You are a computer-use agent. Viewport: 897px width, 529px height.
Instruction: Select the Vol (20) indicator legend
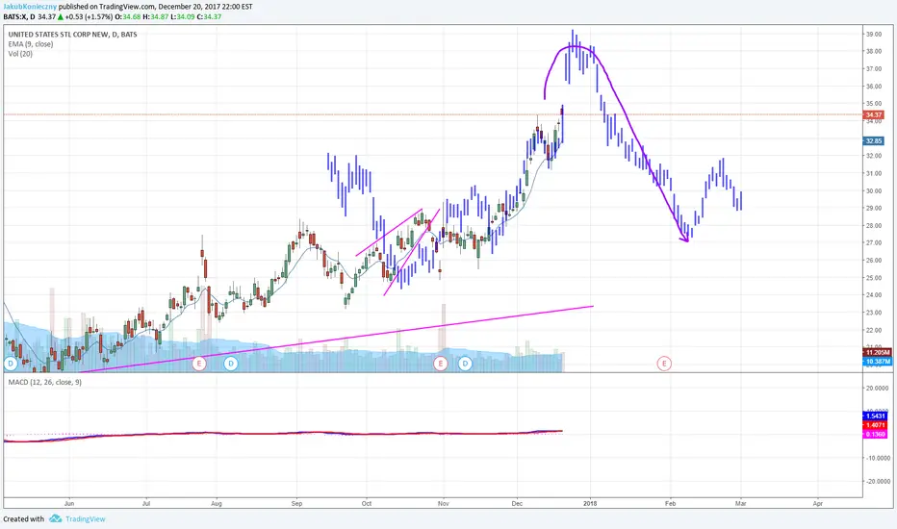pos(20,54)
